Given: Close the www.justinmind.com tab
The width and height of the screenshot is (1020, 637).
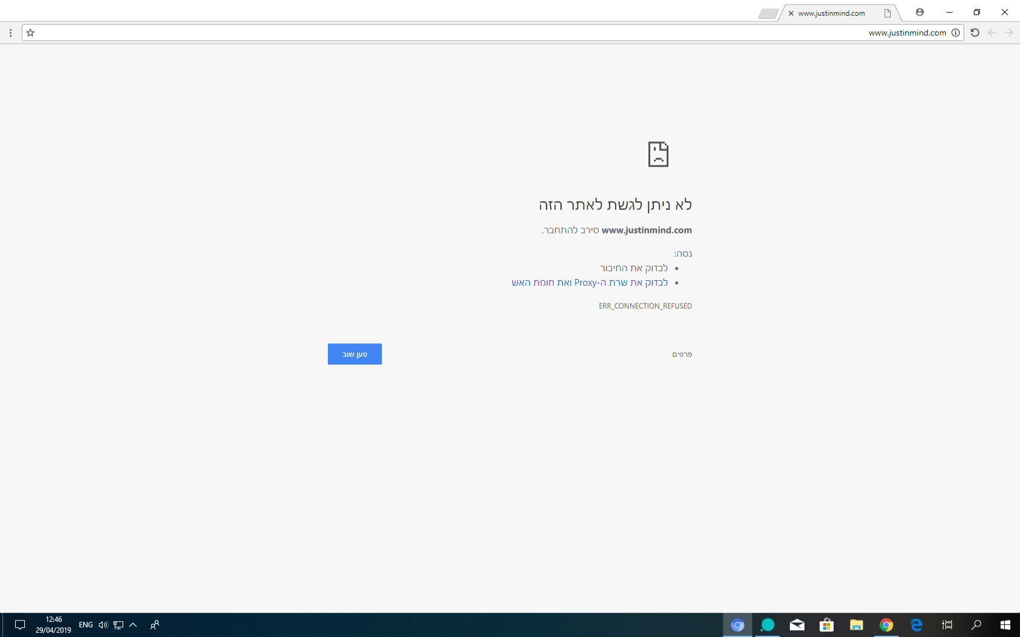Looking at the screenshot, I should click(791, 13).
